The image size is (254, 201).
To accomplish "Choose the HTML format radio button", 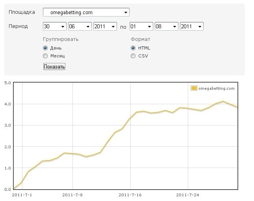I will (x=133, y=48).
